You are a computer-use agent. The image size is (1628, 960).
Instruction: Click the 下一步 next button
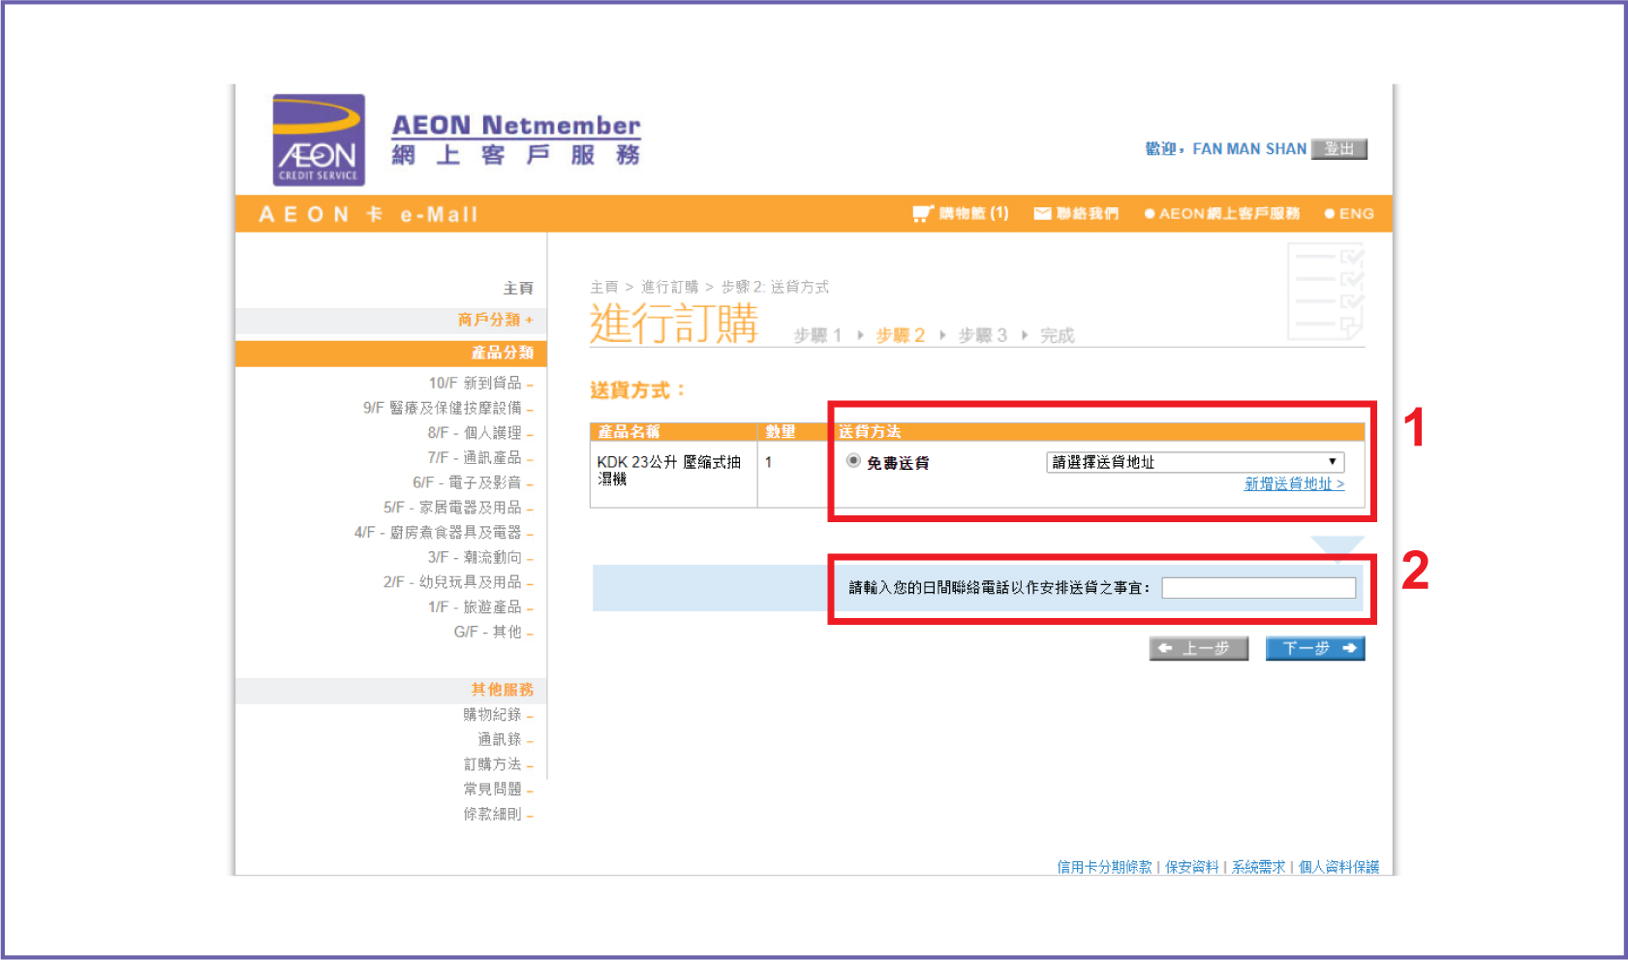coord(1315,648)
